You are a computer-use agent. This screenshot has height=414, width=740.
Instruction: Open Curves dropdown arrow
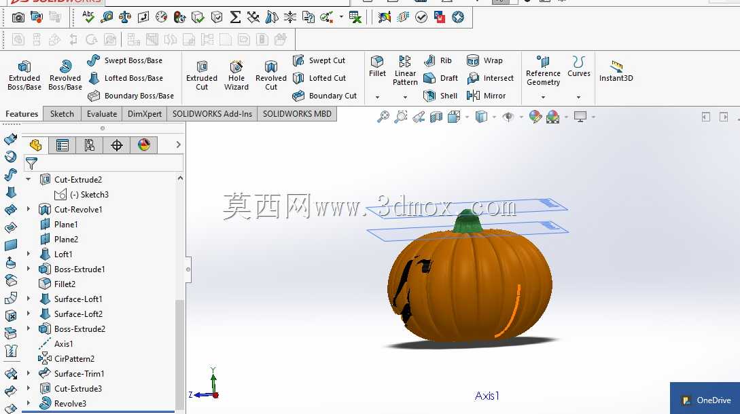pyautogui.click(x=578, y=97)
